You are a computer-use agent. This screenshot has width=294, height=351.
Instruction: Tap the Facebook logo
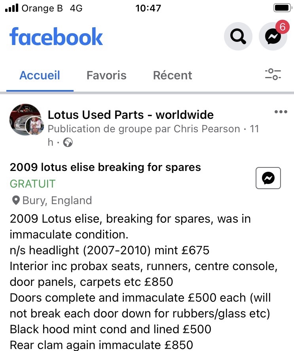[56, 37]
